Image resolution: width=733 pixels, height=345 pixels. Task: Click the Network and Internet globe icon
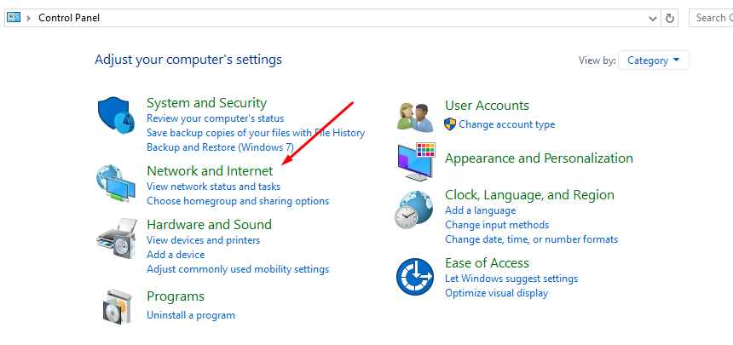point(116,183)
